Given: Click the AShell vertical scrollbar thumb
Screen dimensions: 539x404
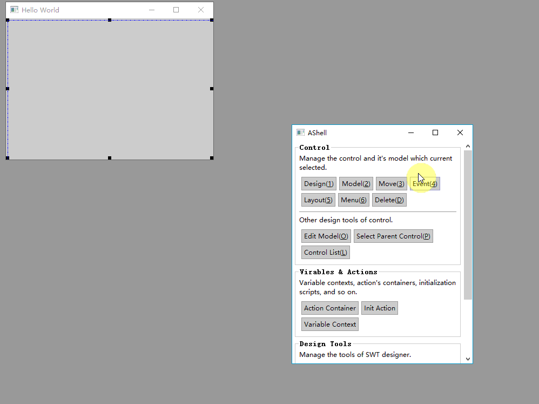Looking at the screenshot, I should (468, 224).
